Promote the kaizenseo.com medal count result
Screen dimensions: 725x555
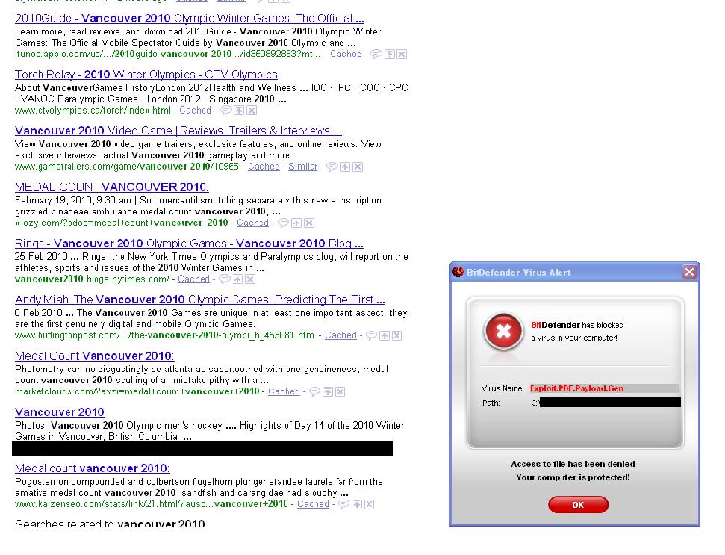(357, 504)
